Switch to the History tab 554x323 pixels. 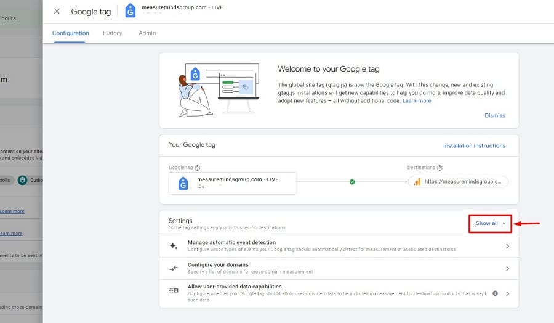113,33
